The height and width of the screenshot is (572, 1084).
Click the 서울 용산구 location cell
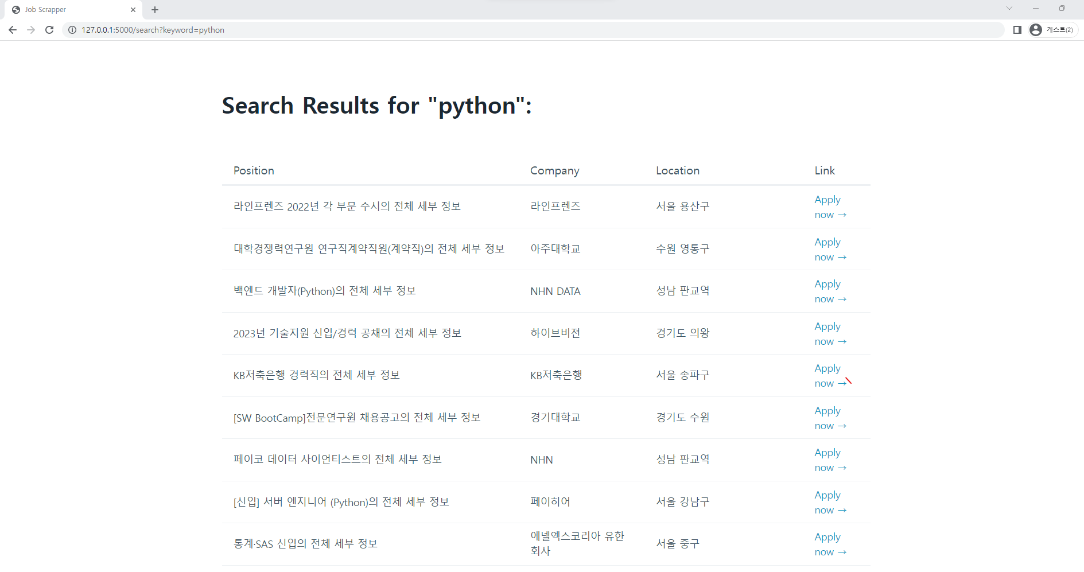point(683,207)
